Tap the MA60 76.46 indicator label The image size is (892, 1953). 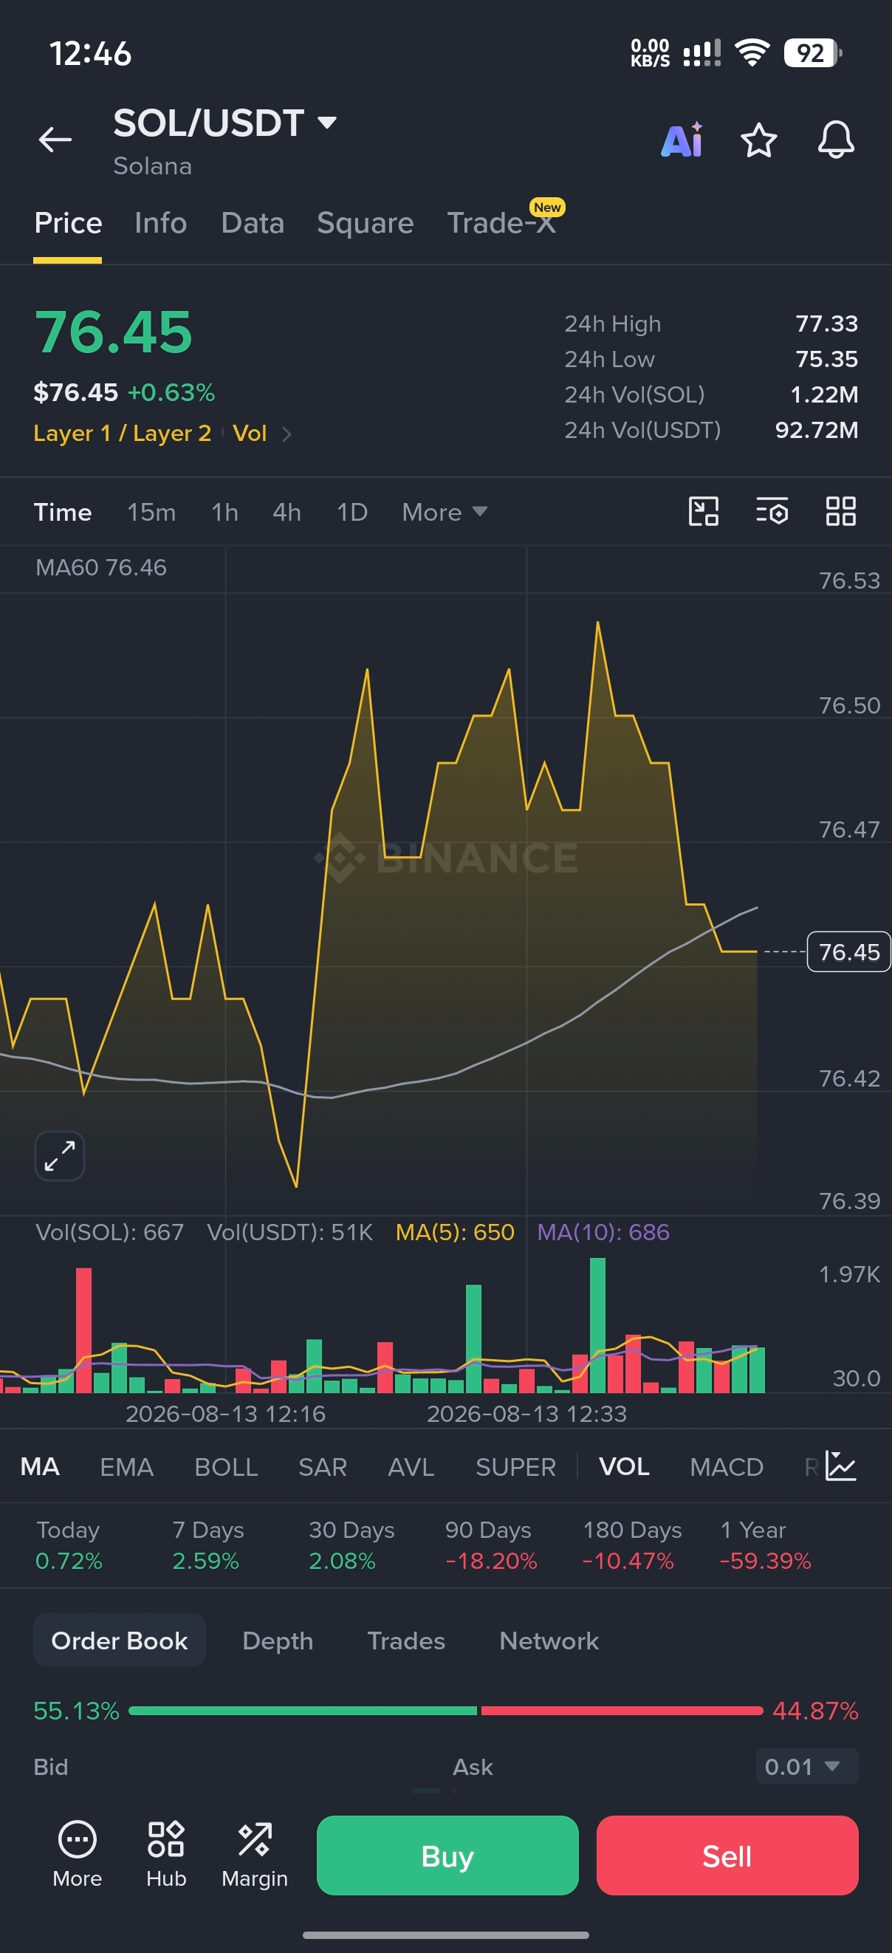[101, 567]
